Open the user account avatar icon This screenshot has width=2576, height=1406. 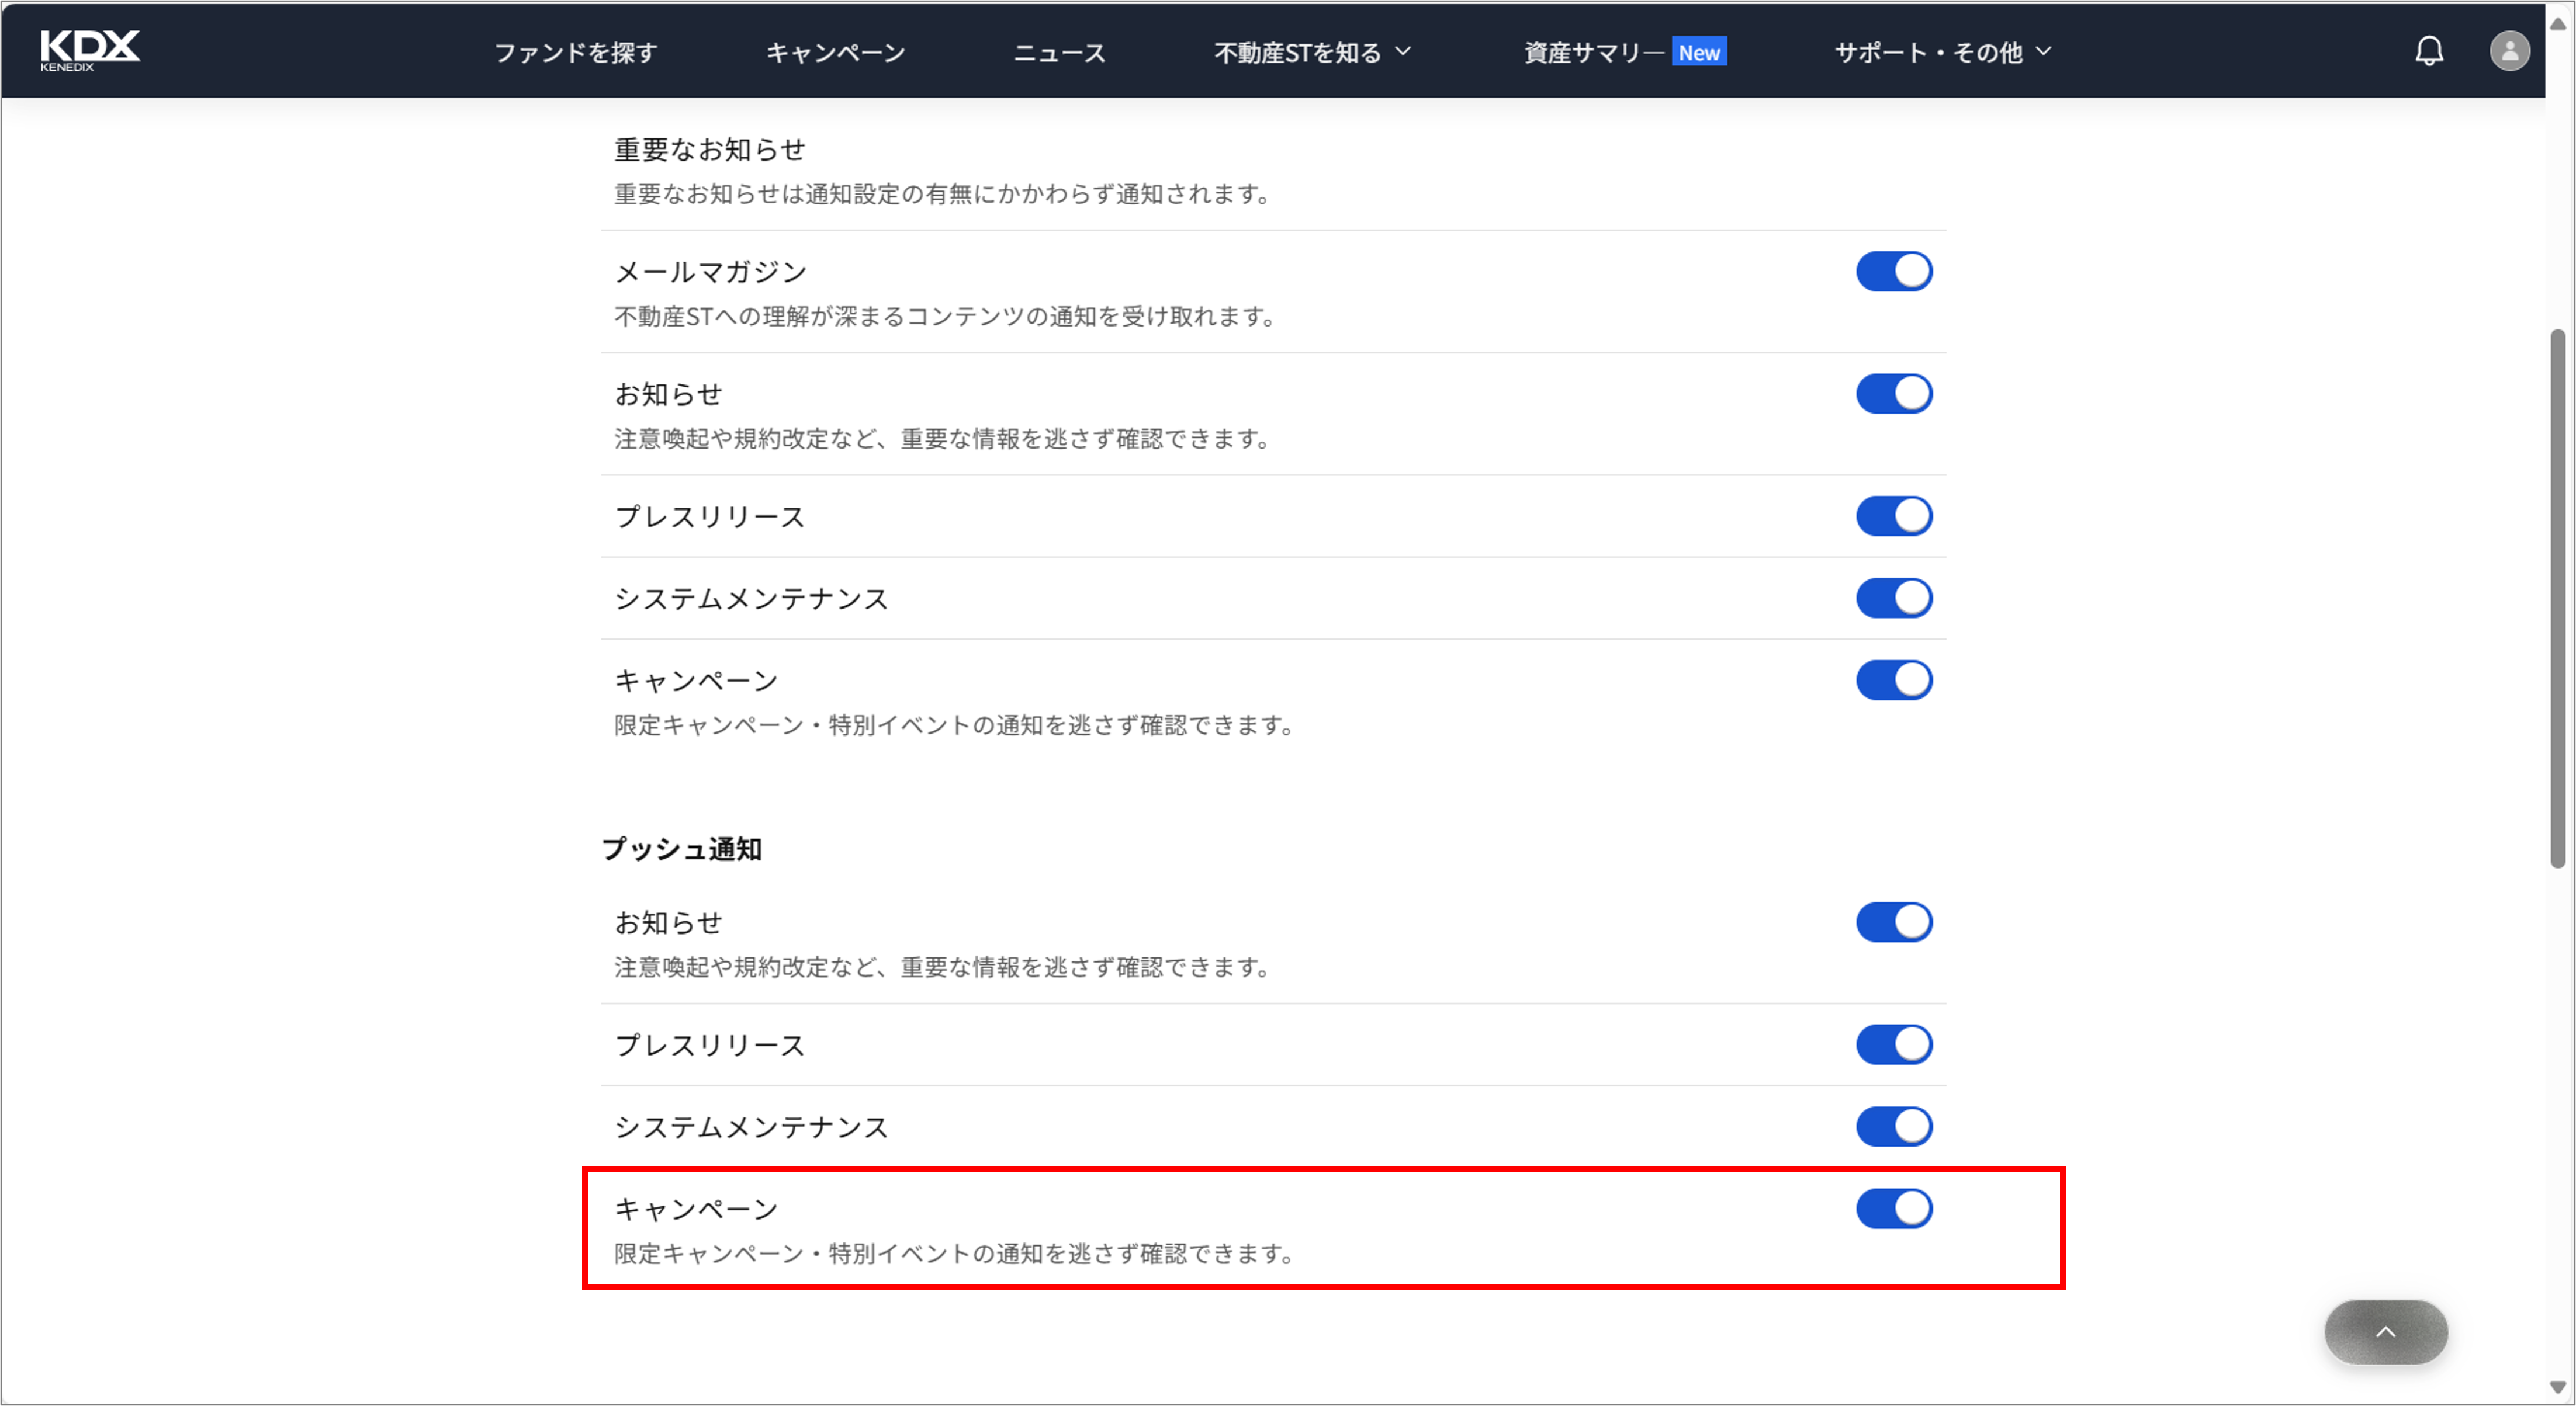pyautogui.click(x=2509, y=51)
